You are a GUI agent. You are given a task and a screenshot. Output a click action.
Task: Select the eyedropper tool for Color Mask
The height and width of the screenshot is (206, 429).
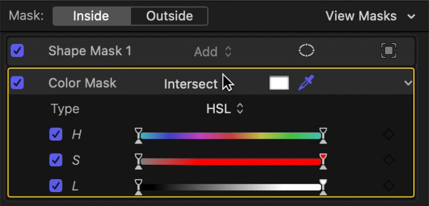[x=306, y=83]
